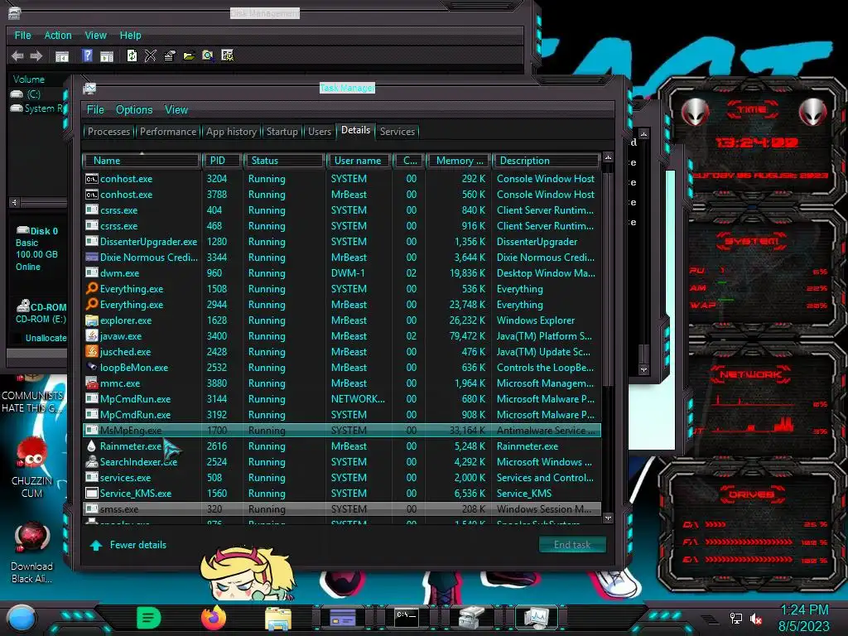Sort by the PID column header
The width and height of the screenshot is (848, 636).
coord(222,161)
